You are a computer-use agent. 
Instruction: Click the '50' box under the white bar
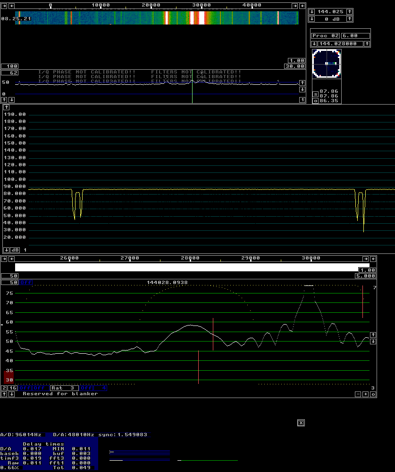tap(9, 276)
